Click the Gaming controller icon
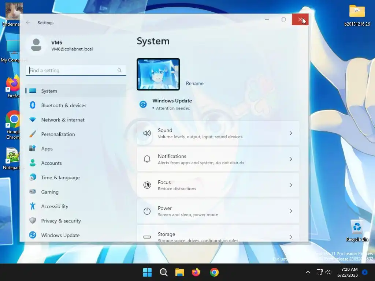 [x=33, y=192]
